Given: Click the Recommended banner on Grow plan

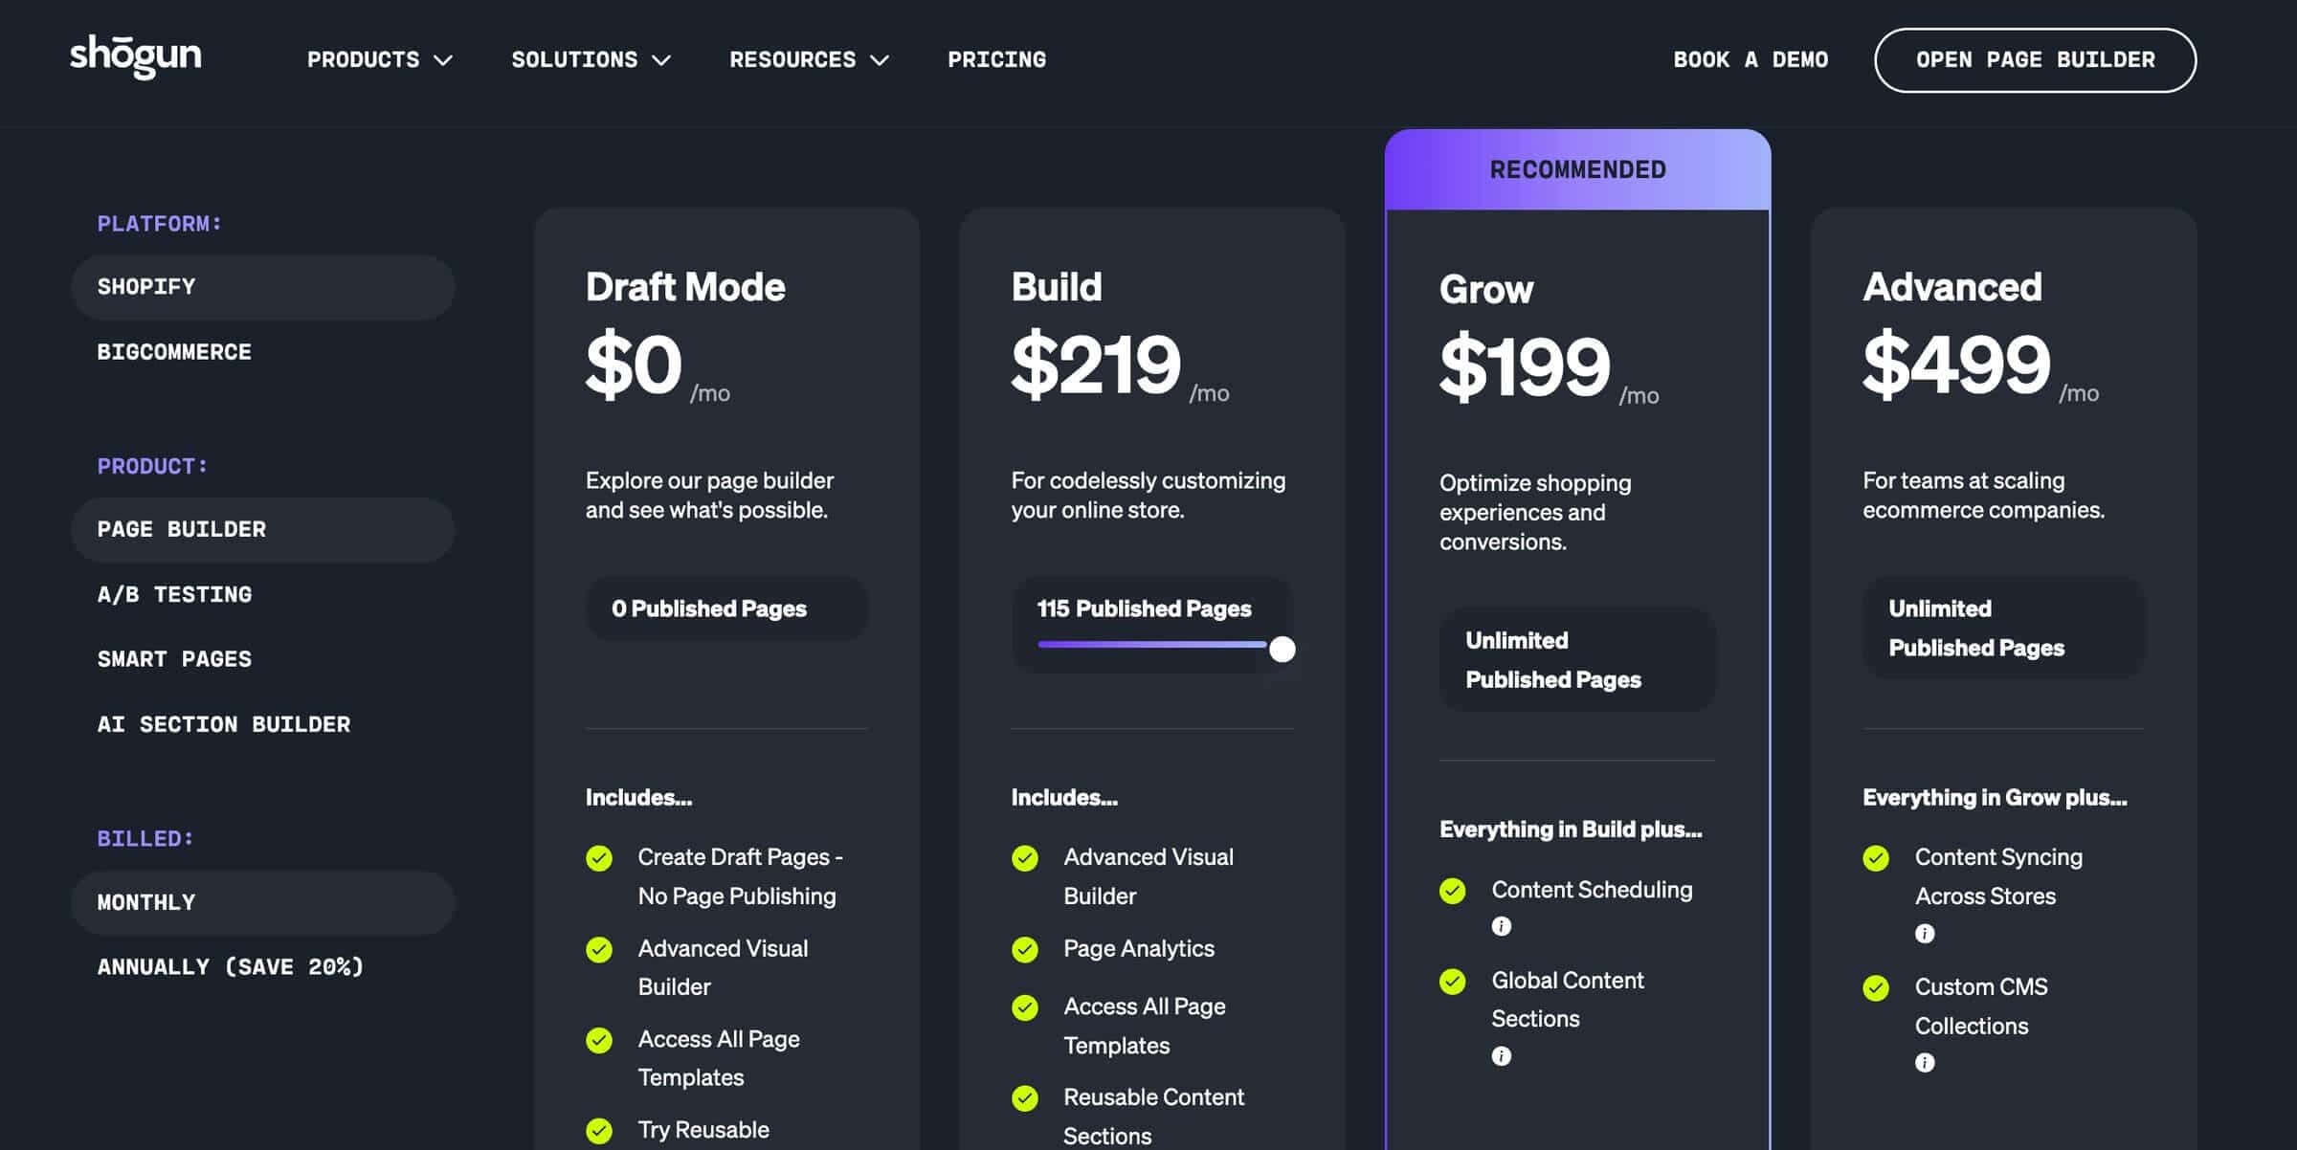Looking at the screenshot, I should pos(1577,169).
